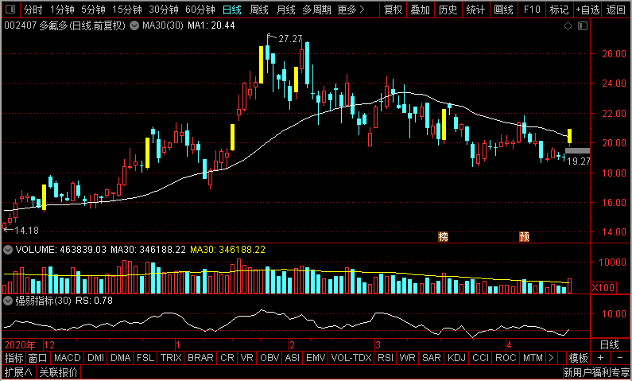Click the 返回 button
Viewport: 632px width, 381px height.
[x=616, y=10]
